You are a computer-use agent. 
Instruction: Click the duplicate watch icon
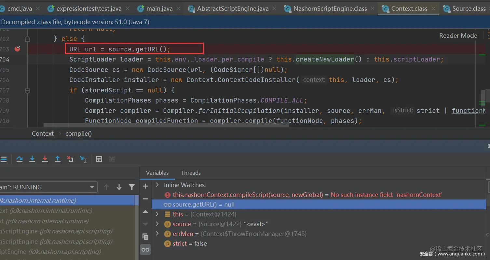tap(145, 237)
